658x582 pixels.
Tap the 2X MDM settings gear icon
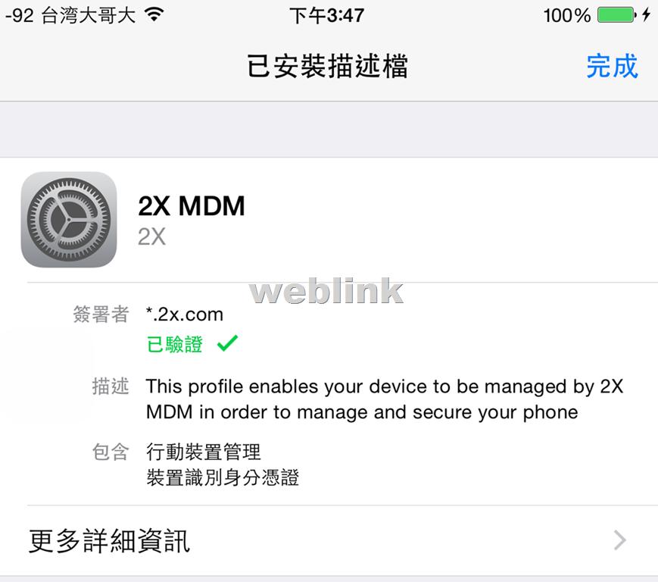click(69, 219)
